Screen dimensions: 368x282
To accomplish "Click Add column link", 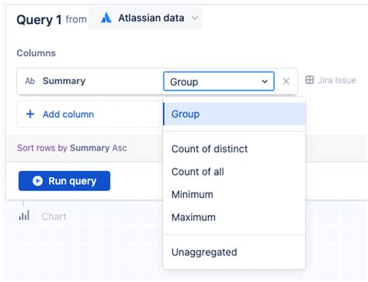I will (68, 114).
